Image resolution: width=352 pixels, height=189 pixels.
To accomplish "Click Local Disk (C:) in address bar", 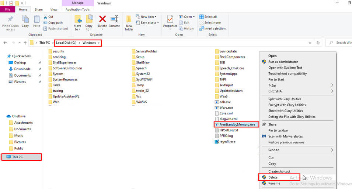I will (66, 43).
